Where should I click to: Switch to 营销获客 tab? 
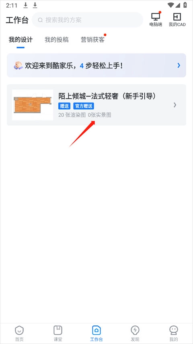coord(92,40)
